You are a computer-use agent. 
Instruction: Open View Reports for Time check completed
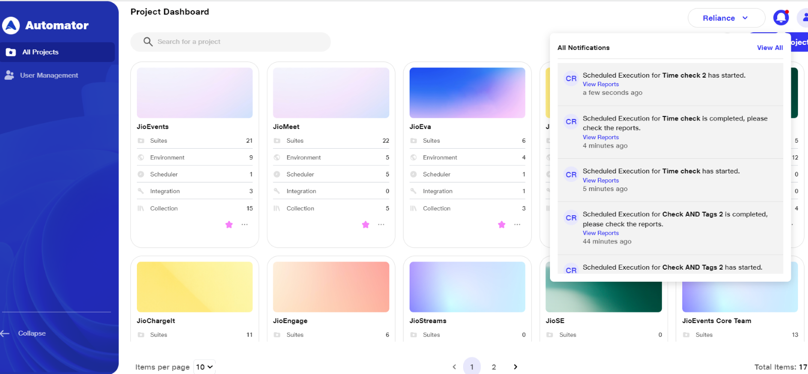click(x=600, y=137)
